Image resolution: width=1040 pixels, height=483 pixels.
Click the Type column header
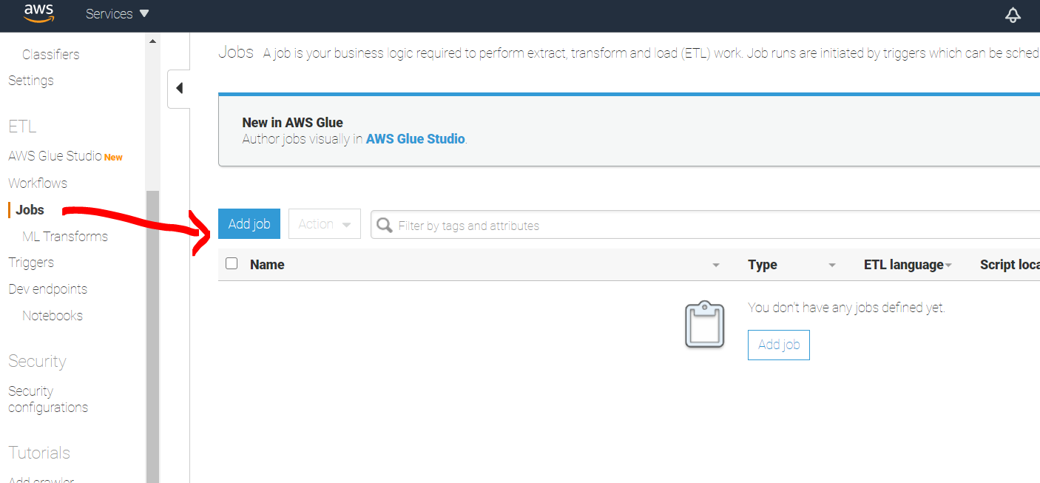(763, 265)
